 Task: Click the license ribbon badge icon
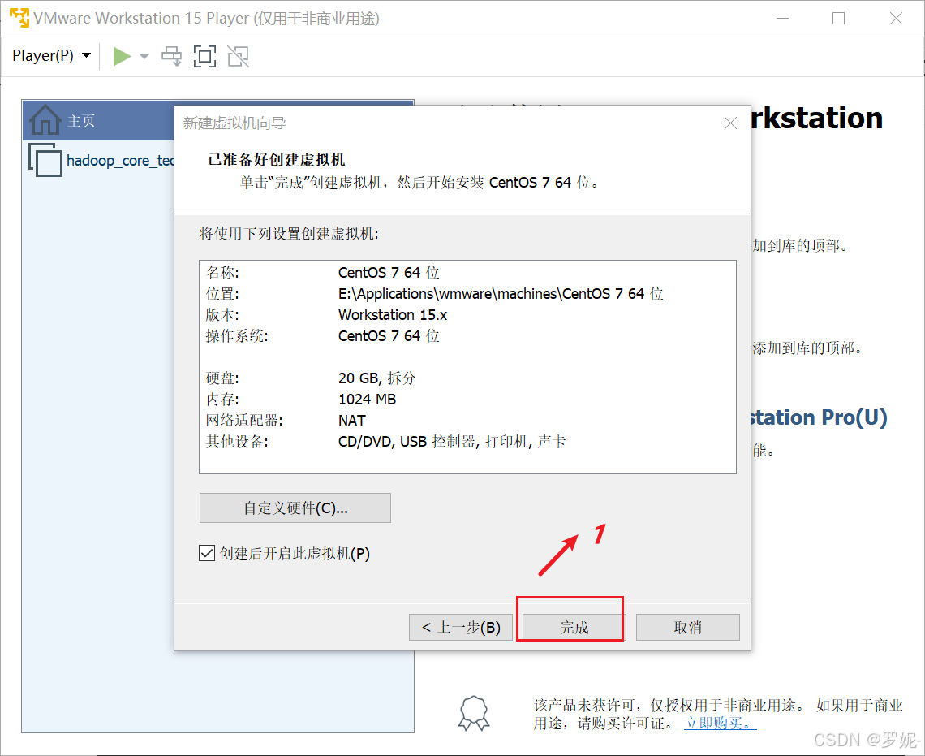click(x=474, y=714)
